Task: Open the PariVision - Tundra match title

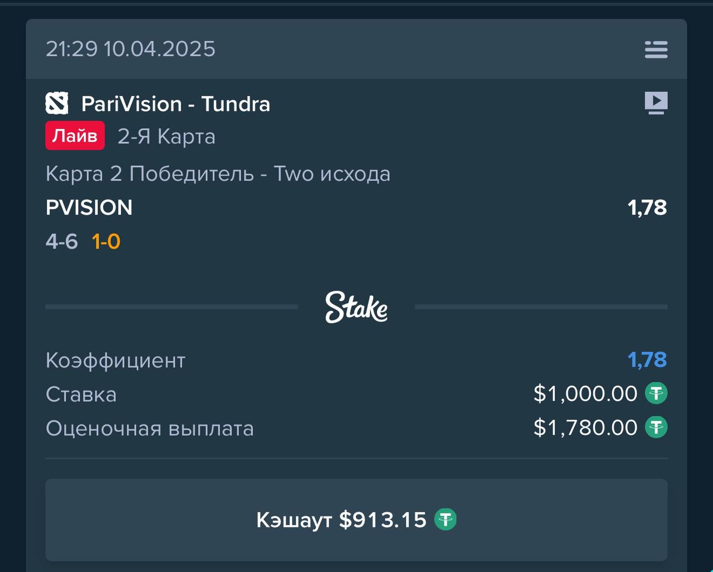Action: pyautogui.click(x=176, y=104)
